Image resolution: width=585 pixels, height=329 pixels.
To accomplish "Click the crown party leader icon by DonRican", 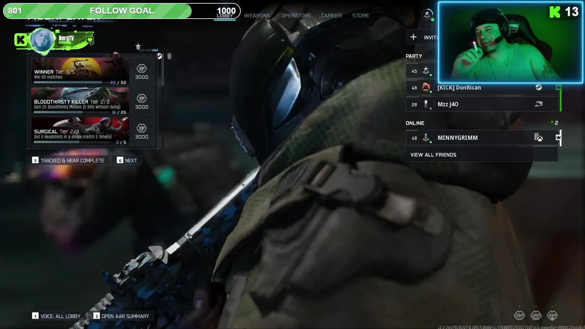I will (558, 87).
